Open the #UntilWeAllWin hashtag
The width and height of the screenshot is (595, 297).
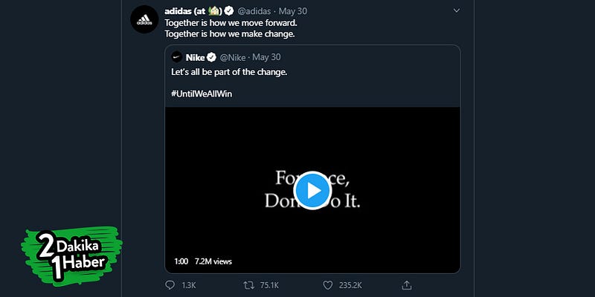(x=202, y=94)
